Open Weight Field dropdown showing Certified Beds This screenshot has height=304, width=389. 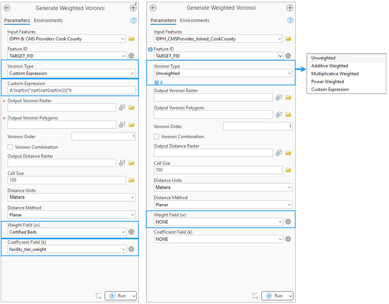click(x=67, y=232)
